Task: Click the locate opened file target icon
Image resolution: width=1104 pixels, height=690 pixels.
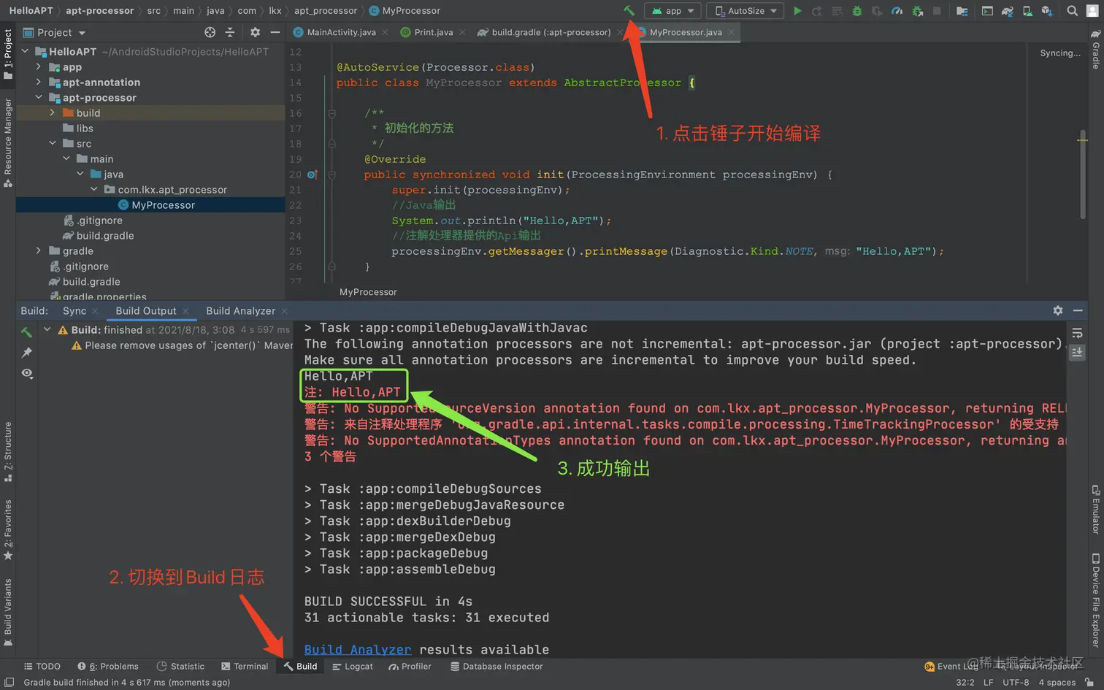Action: coord(210,32)
